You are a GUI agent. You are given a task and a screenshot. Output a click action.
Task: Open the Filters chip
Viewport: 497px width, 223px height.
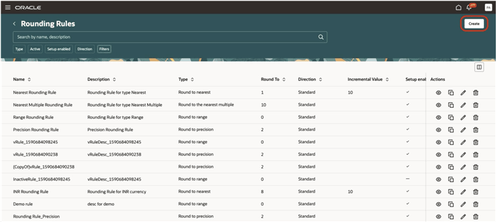pos(104,49)
